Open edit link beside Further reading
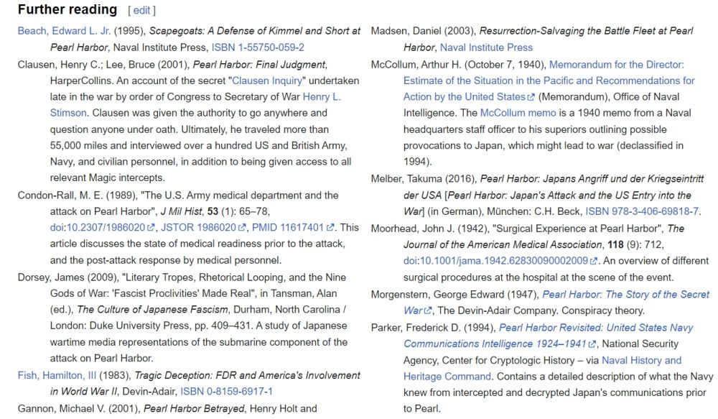Viewport: 718px width, 419px height. pyautogui.click(x=141, y=11)
